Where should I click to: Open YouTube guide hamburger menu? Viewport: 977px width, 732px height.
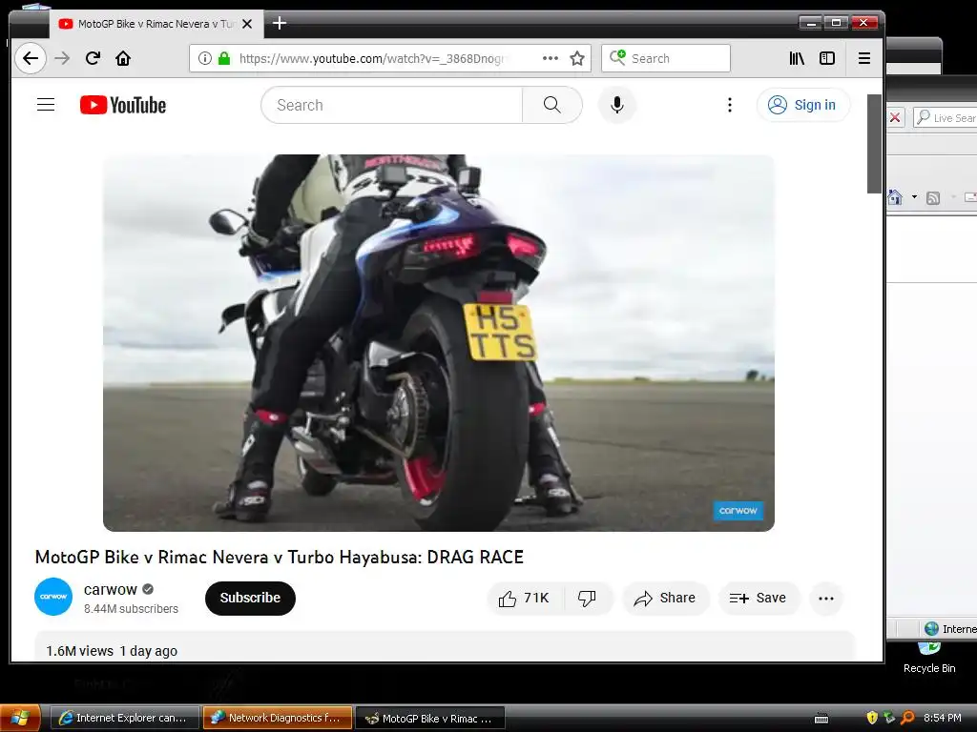[x=46, y=105]
